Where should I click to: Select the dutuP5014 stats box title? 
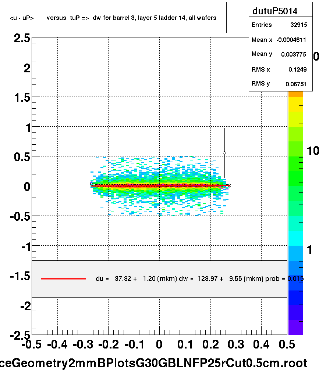[275, 11]
